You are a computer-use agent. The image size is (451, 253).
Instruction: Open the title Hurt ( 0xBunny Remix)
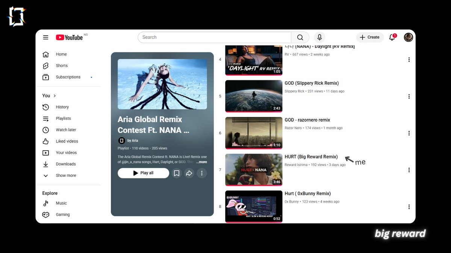pos(307,193)
